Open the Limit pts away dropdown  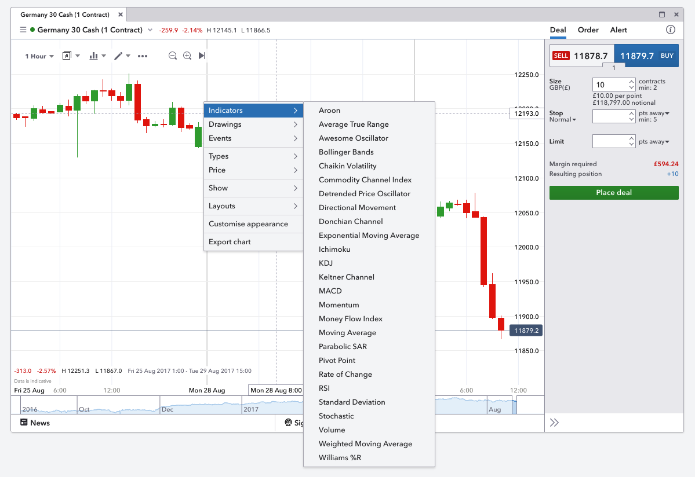pos(654,142)
